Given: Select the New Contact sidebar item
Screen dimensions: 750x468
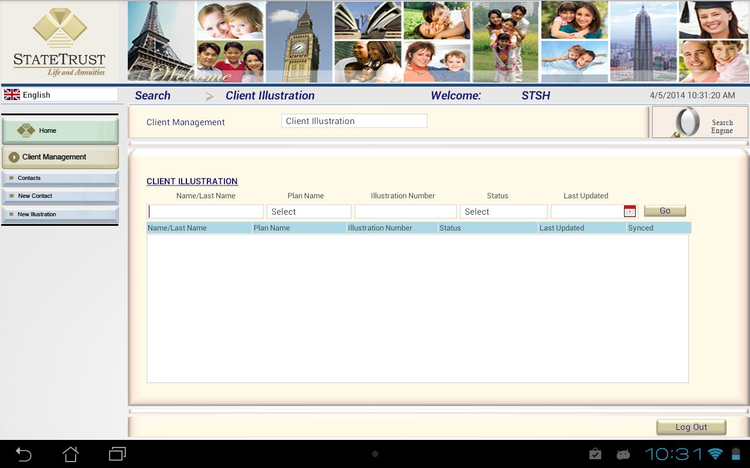Looking at the screenshot, I should (60, 196).
